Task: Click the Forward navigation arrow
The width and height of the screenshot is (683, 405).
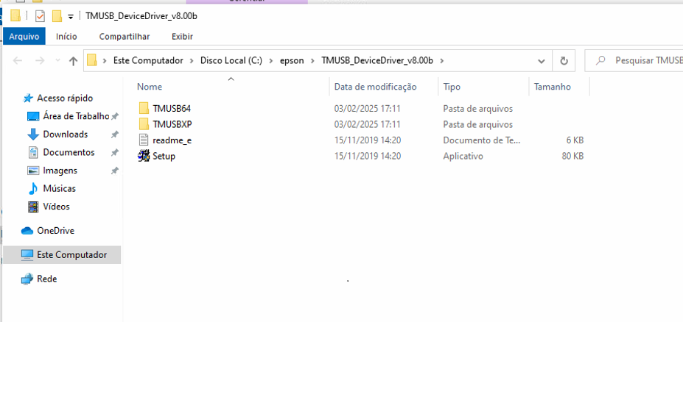Action: 40,60
